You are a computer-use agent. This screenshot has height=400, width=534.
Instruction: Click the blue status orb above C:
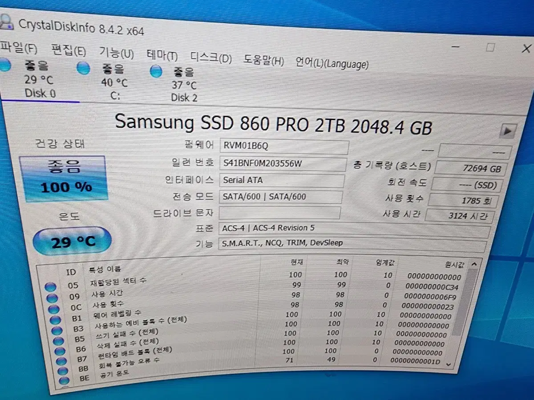click(x=83, y=68)
